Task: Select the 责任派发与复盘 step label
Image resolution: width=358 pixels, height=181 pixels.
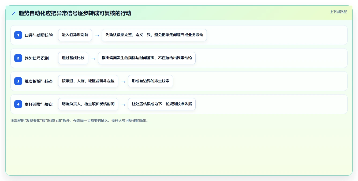Action: (x=39, y=104)
